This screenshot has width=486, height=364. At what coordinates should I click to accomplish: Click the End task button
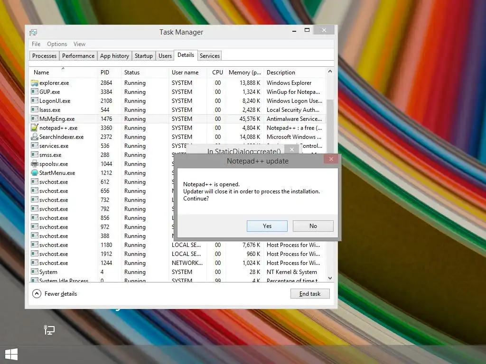click(x=310, y=294)
